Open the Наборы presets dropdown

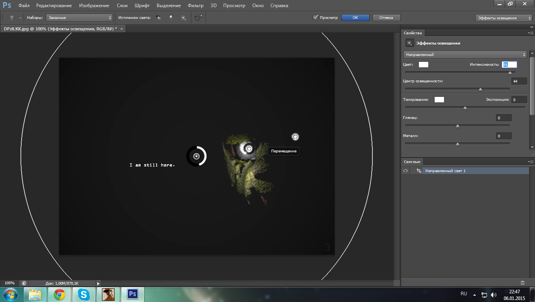(80, 18)
